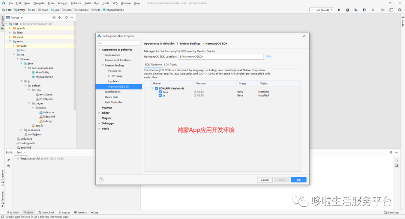
Task: Switch to SDK Tools tab
Action: 171,65
